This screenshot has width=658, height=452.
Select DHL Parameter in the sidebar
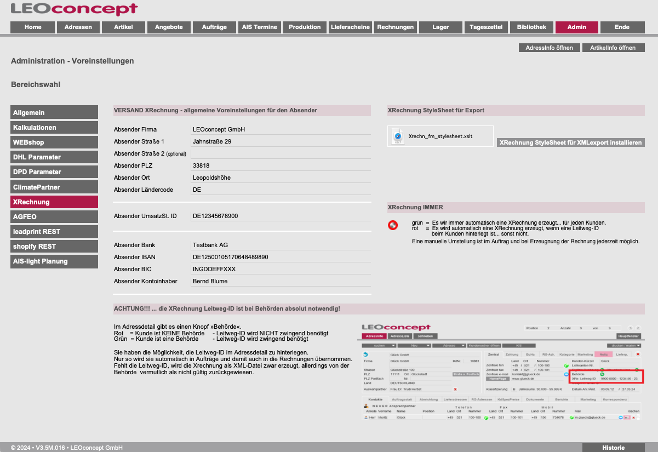coord(54,157)
